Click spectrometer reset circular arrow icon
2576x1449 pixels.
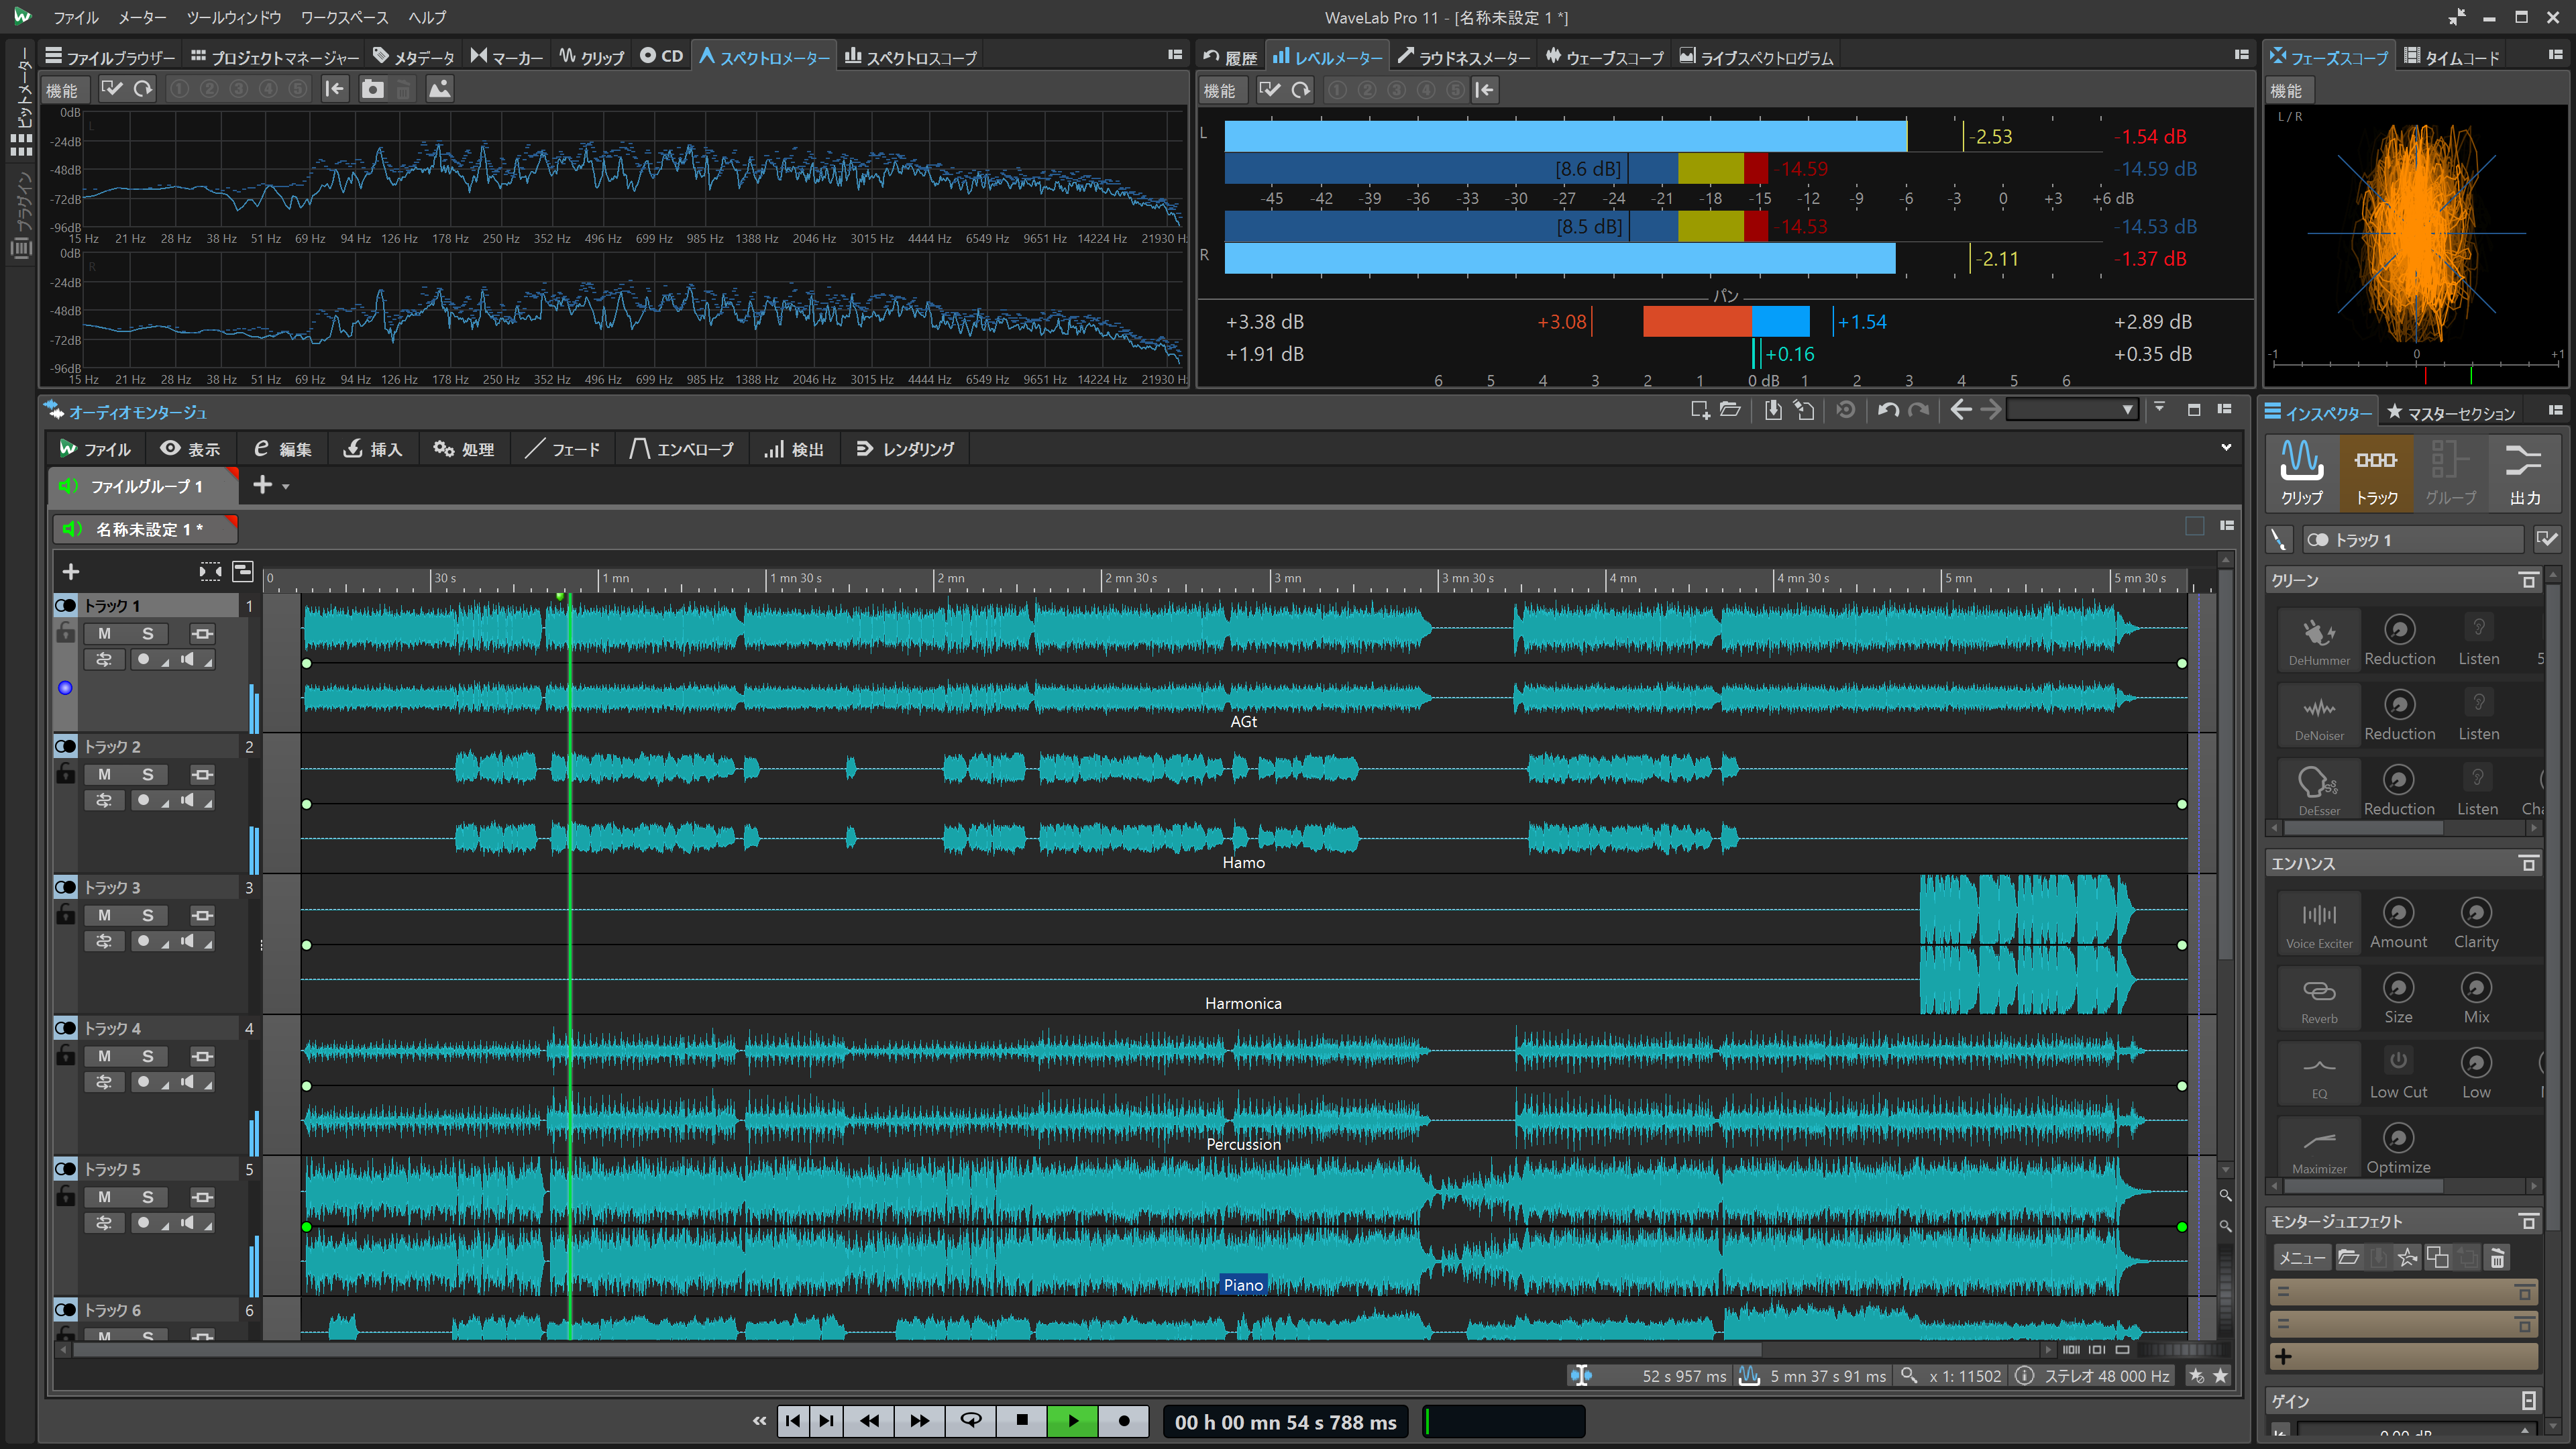coord(143,89)
